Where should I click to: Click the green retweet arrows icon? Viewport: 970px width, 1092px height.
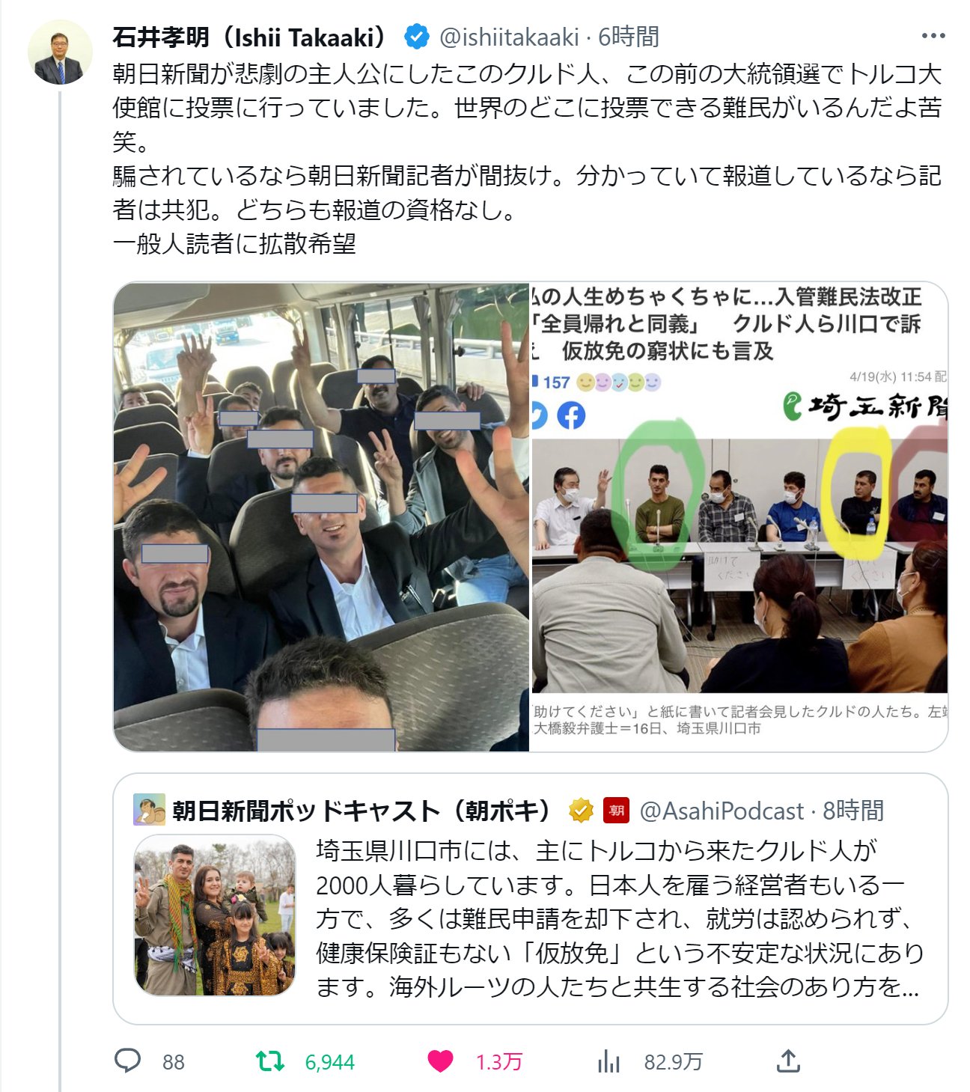coord(269,1061)
